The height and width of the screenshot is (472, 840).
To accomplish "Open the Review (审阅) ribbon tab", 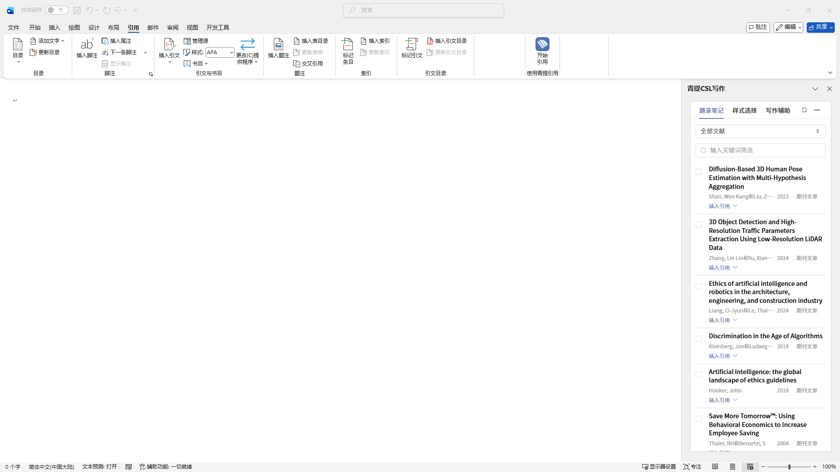I will click(172, 28).
